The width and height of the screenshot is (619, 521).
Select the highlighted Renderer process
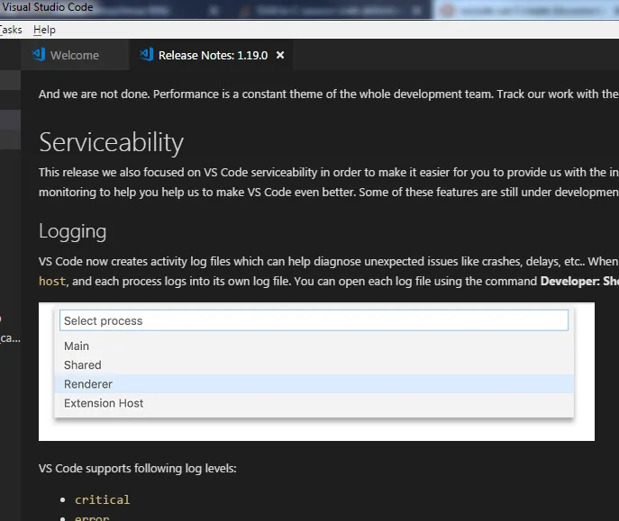point(314,384)
